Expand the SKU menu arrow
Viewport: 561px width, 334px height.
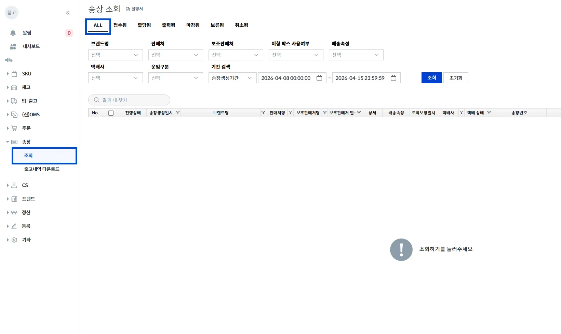[8, 74]
